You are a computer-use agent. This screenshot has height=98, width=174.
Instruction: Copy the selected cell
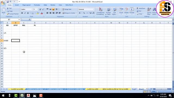tap(10, 11)
